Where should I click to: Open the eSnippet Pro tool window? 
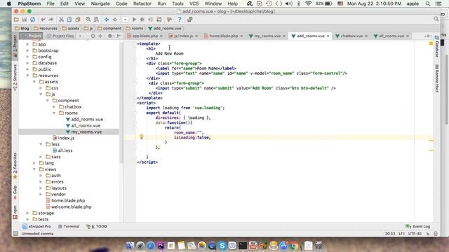pyautogui.click(x=36, y=226)
